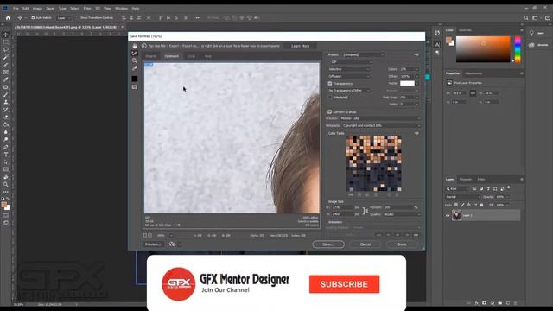Open the Preview Monitor Color dropdown
553x311 pixels.
pyautogui.click(x=380, y=118)
